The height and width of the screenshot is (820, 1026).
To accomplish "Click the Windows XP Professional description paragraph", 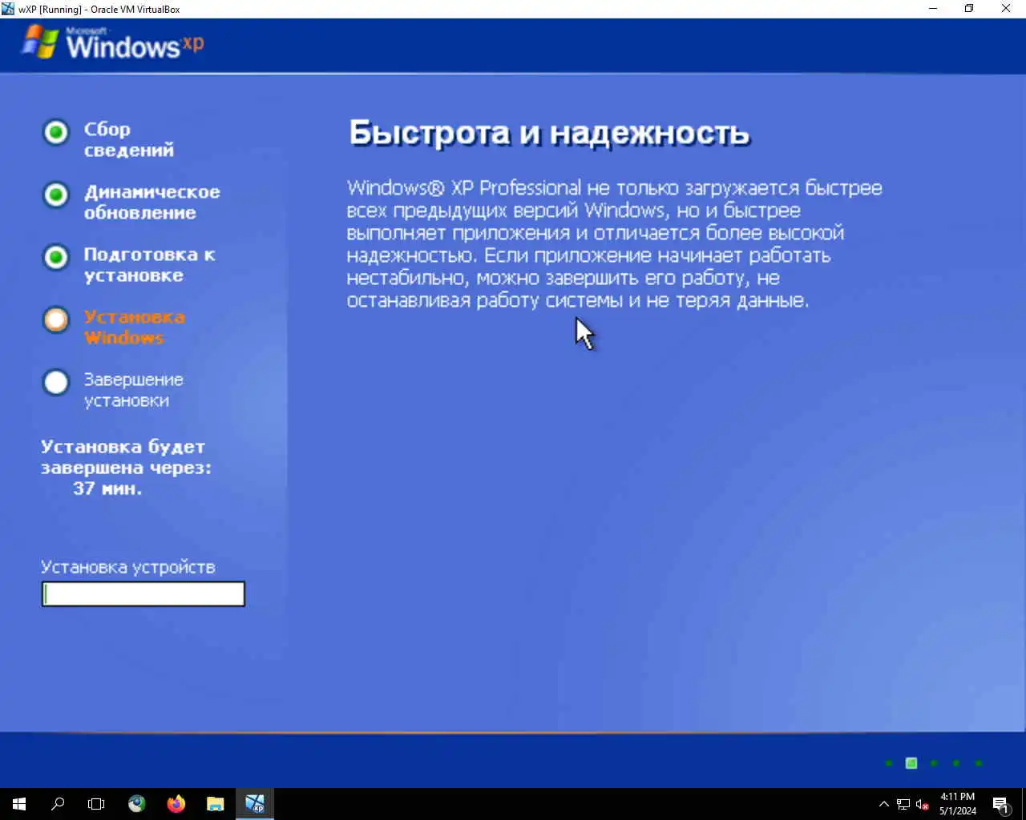I will [614, 243].
